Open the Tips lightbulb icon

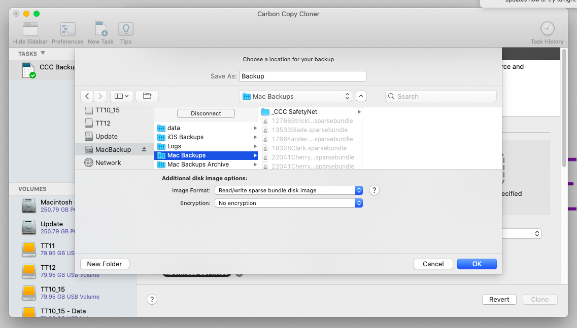[126, 29]
